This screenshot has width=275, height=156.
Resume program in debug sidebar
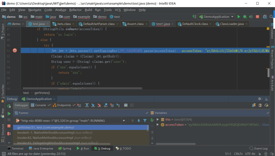9,114
